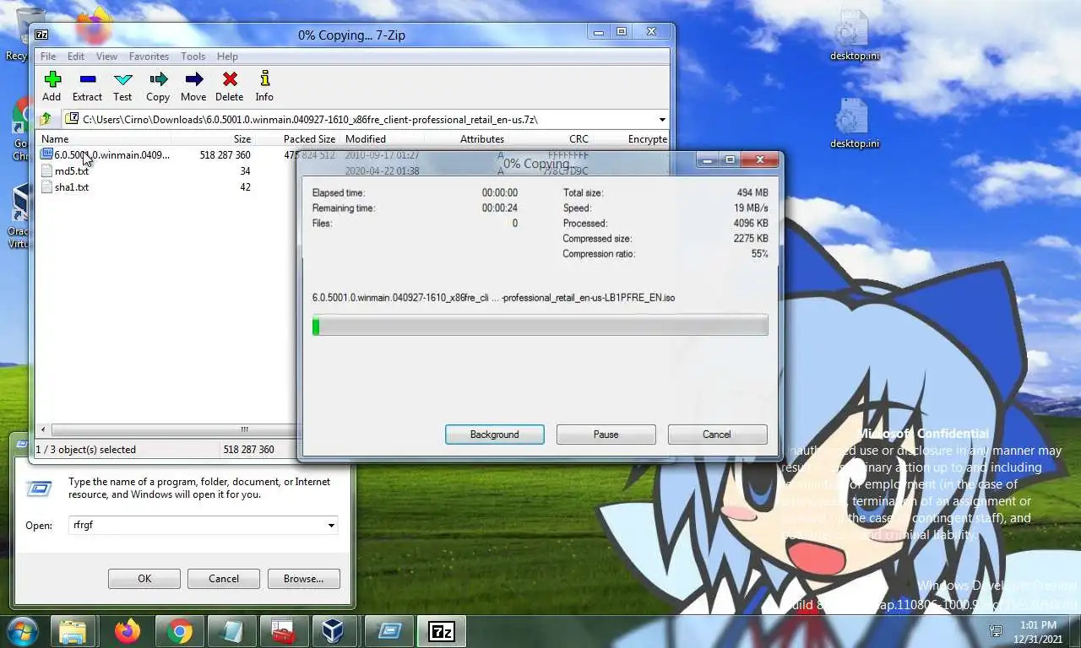
Task: Open the Info toolbar icon
Action: [x=264, y=78]
